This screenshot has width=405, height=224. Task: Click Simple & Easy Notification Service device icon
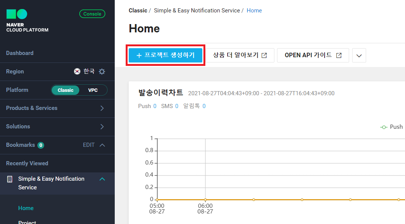(x=9, y=179)
